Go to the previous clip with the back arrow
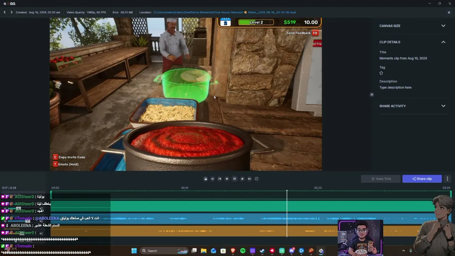The width and height of the screenshot is (455, 256). (x=5, y=12)
